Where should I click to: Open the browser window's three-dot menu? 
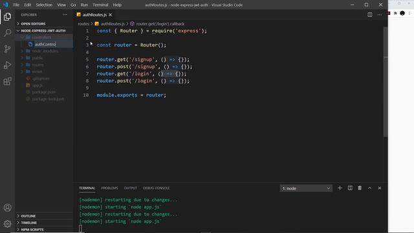click(409, 13)
